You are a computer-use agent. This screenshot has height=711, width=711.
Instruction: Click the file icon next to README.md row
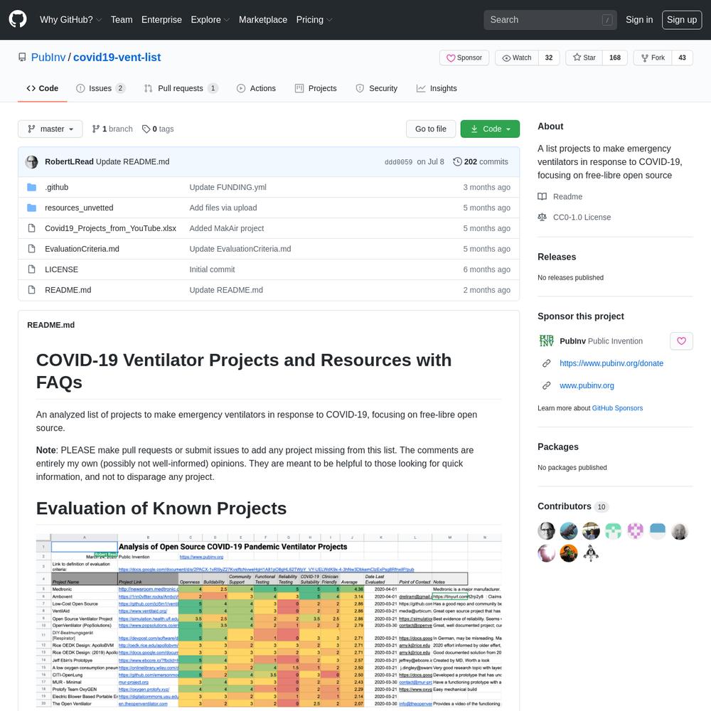point(31,290)
